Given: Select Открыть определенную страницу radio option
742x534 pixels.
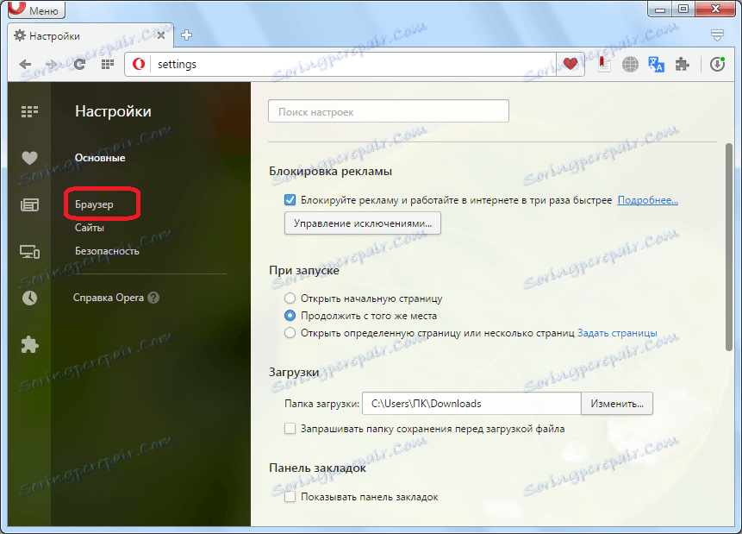Looking at the screenshot, I should coord(290,333).
